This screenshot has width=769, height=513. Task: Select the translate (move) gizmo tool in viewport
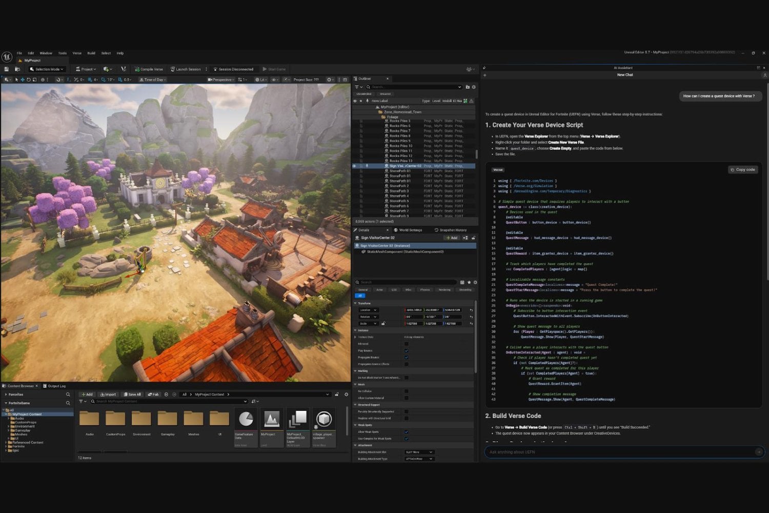pyautogui.click(x=23, y=80)
